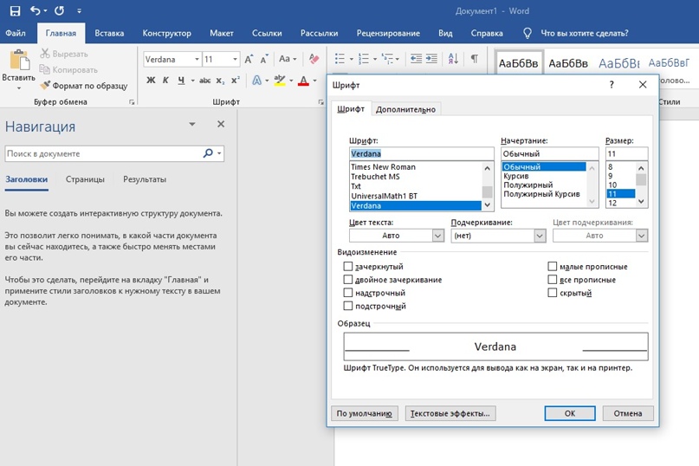699x466 pixels.
Task: Click the bulleted list icon
Action: tap(340, 59)
